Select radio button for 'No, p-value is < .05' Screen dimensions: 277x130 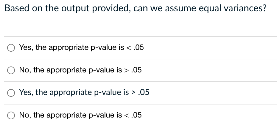(11, 115)
